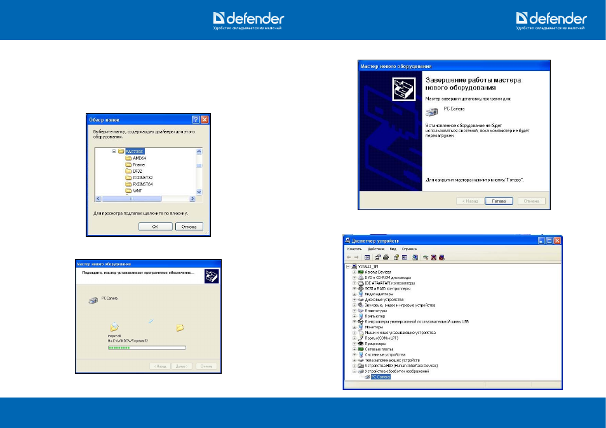Image resolution: width=606 pixels, height=428 pixels.
Task: Expand the Системные устройства node
Action: (354, 354)
